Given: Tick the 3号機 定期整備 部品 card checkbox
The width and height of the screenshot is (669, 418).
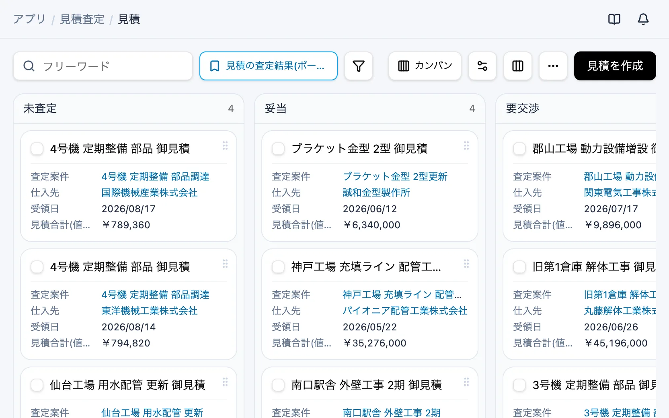Looking at the screenshot, I should point(519,385).
